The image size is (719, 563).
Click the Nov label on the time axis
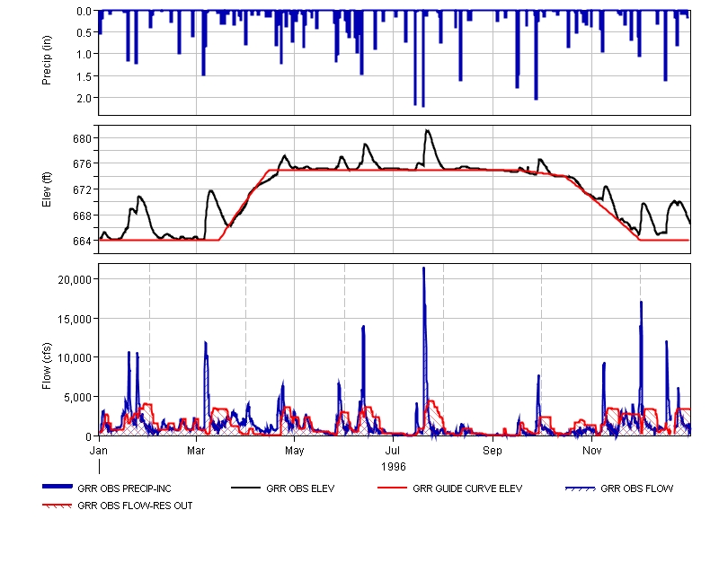click(x=591, y=449)
